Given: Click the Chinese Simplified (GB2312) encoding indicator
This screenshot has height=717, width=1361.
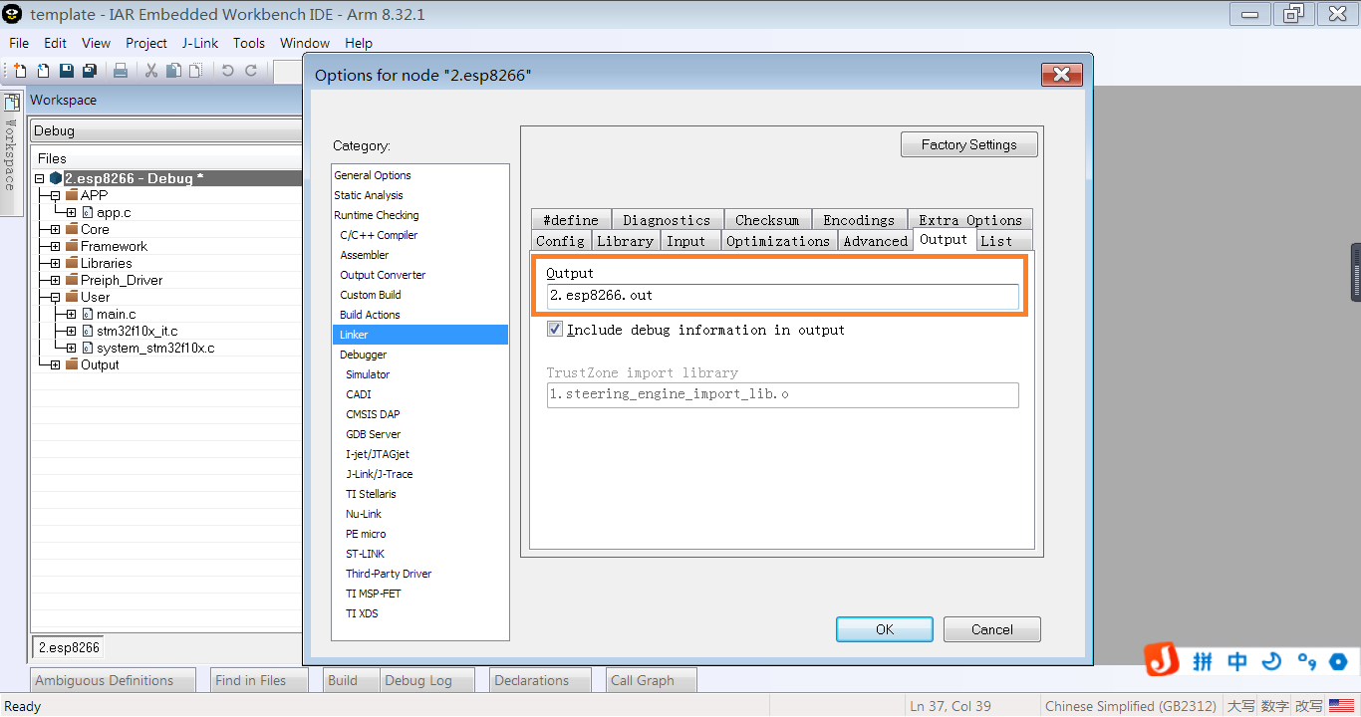Looking at the screenshot, I should (x=1131, y=706).
